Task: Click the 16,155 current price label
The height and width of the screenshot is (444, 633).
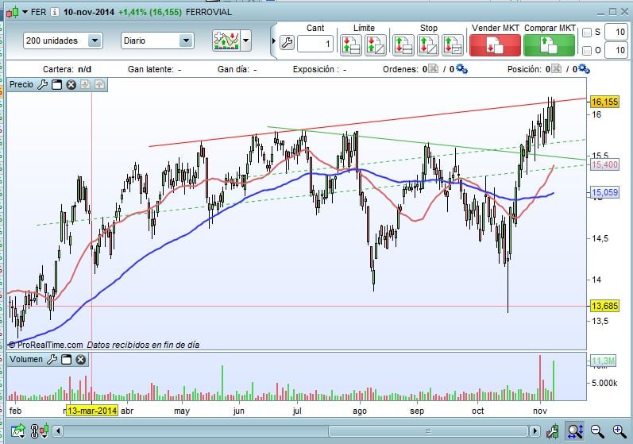Action: tap(604, 102)
